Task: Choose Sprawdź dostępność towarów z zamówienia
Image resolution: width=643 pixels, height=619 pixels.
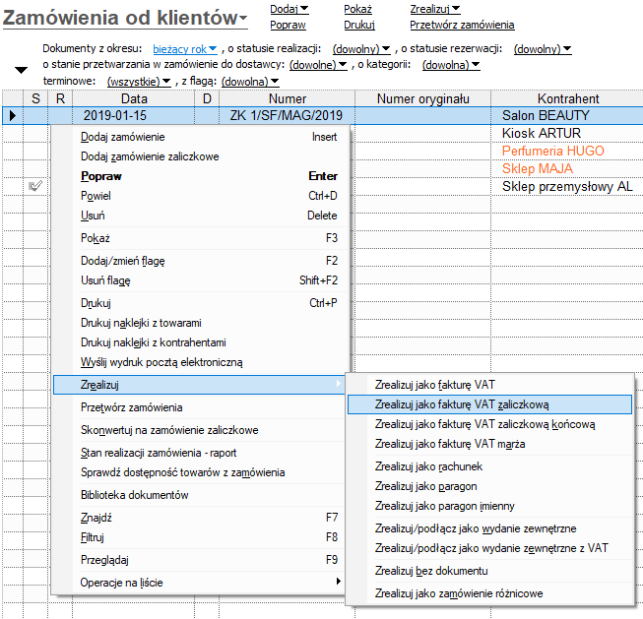Action: coord(199,472)
